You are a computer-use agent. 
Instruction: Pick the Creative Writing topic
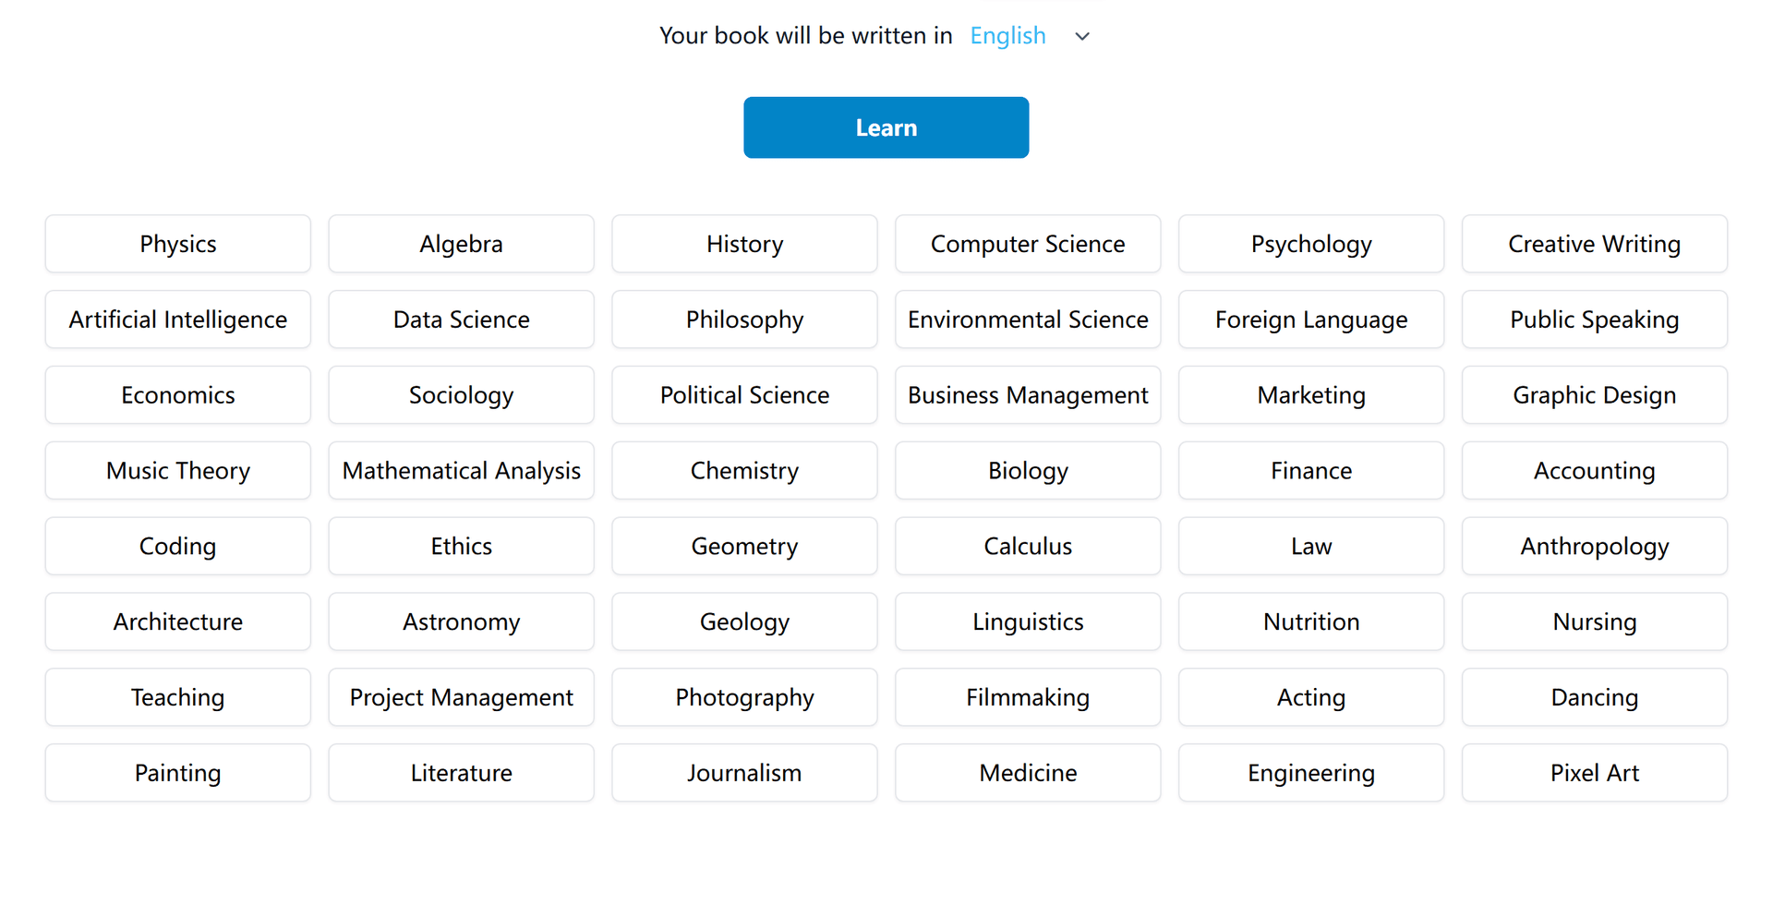coord(1594,244)
